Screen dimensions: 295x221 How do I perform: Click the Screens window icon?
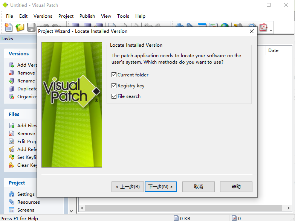tap(12, 210)
